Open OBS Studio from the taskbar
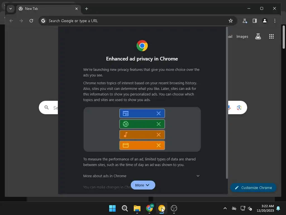The height and width of the screenshot is (215, 286). coord(174,208)
